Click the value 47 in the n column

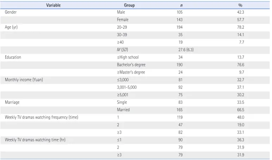180,125
